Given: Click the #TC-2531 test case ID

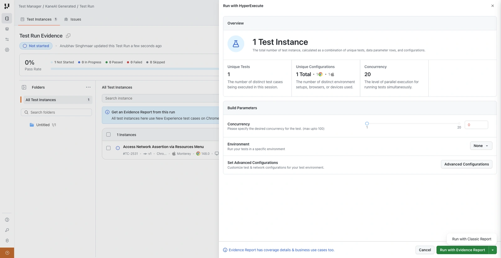Looking at the screenshot, I should (x=130, y=154).
